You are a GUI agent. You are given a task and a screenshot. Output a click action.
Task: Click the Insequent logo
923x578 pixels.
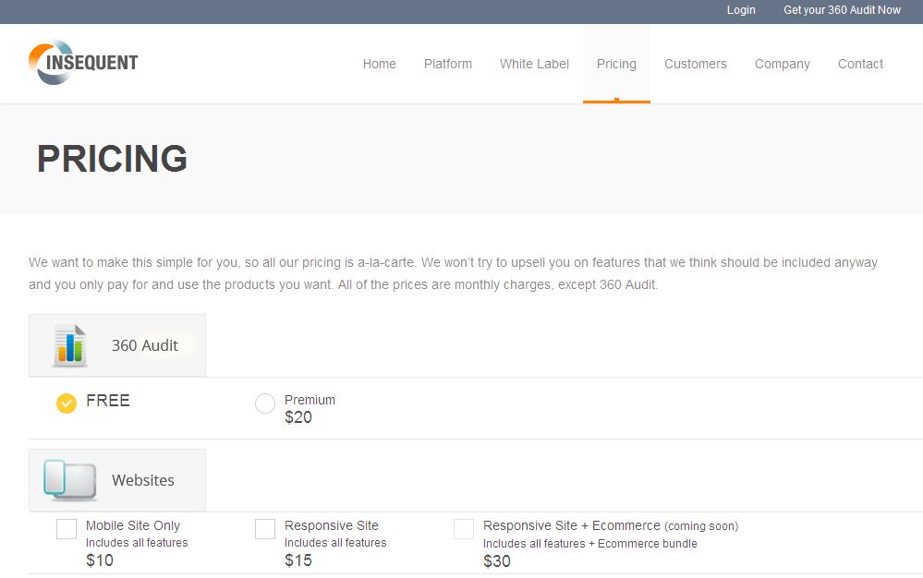click(x=83, y=63)
